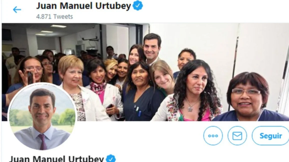Click the 4.871 Tweets count
The width and height of the screenshot is (289, 162).
(x=55, y=16)
